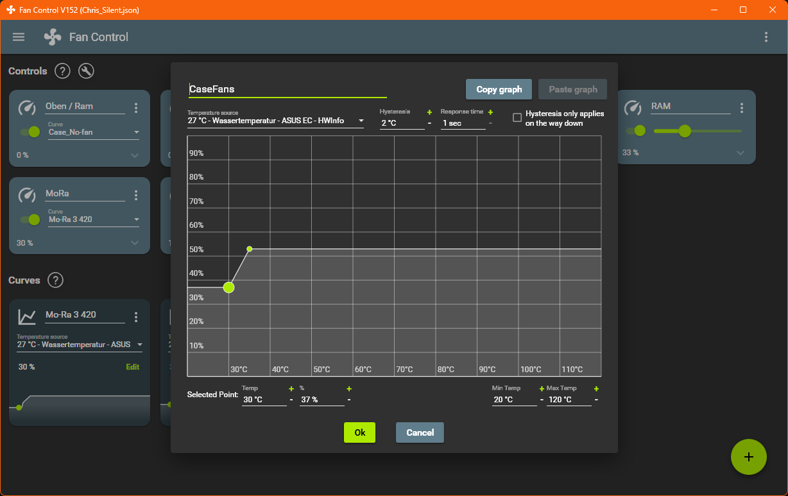
Task: Click the speedometer icon on Oben / Ram card
Action: pyautogui.click(x=27, y=107)
